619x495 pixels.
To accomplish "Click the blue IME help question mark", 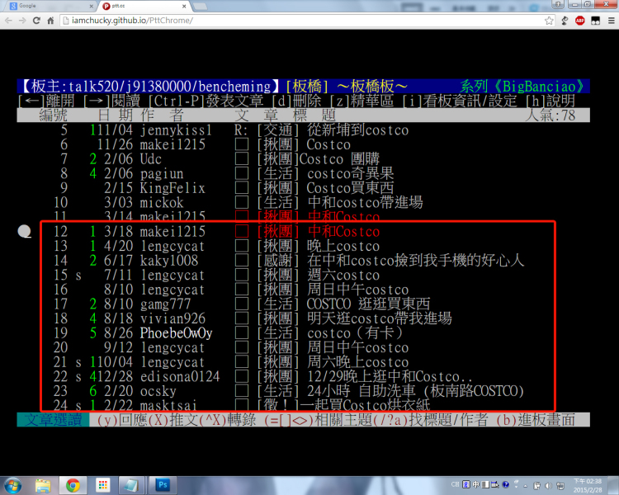I will (506, 484).
